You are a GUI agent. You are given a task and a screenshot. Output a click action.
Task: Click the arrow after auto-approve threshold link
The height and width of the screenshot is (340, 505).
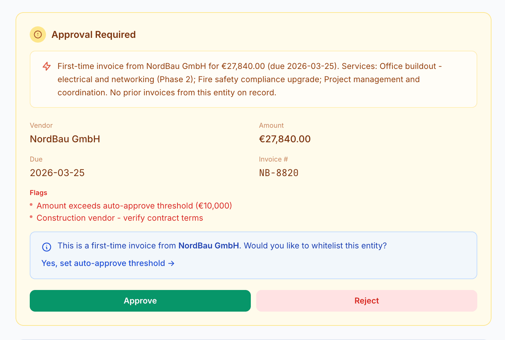coord(171,263)
